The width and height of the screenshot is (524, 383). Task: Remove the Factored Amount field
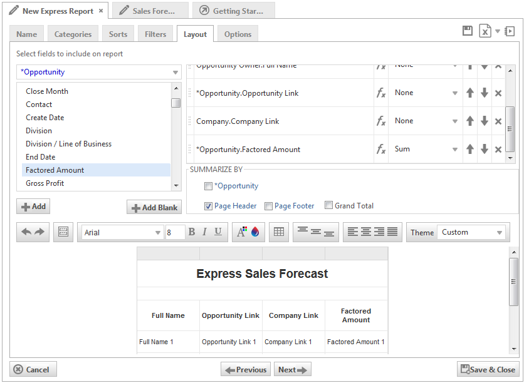(498, 149)
